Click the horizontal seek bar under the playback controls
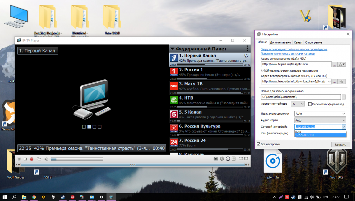 click(x=133, y=165)
